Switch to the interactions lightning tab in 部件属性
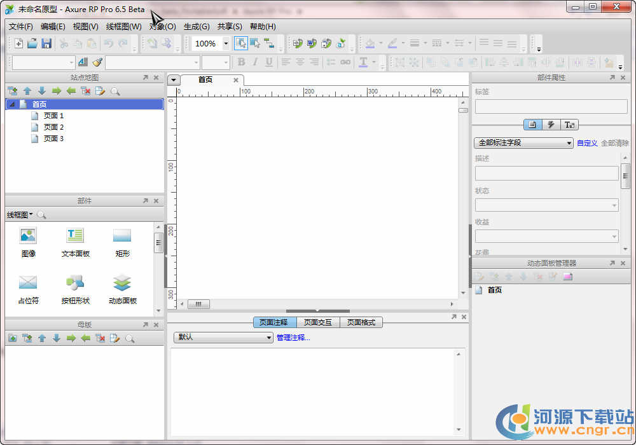This screenshot has width=636, height=445. coord(551,125)
